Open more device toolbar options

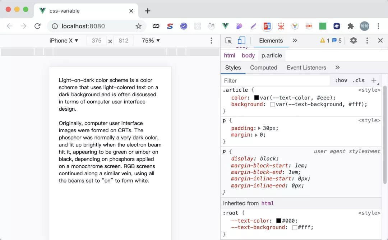point(211,41)
